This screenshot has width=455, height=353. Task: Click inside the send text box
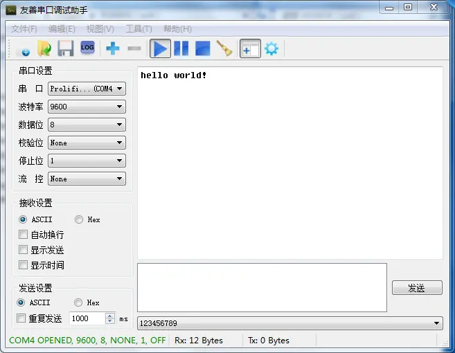coord(262,287)
